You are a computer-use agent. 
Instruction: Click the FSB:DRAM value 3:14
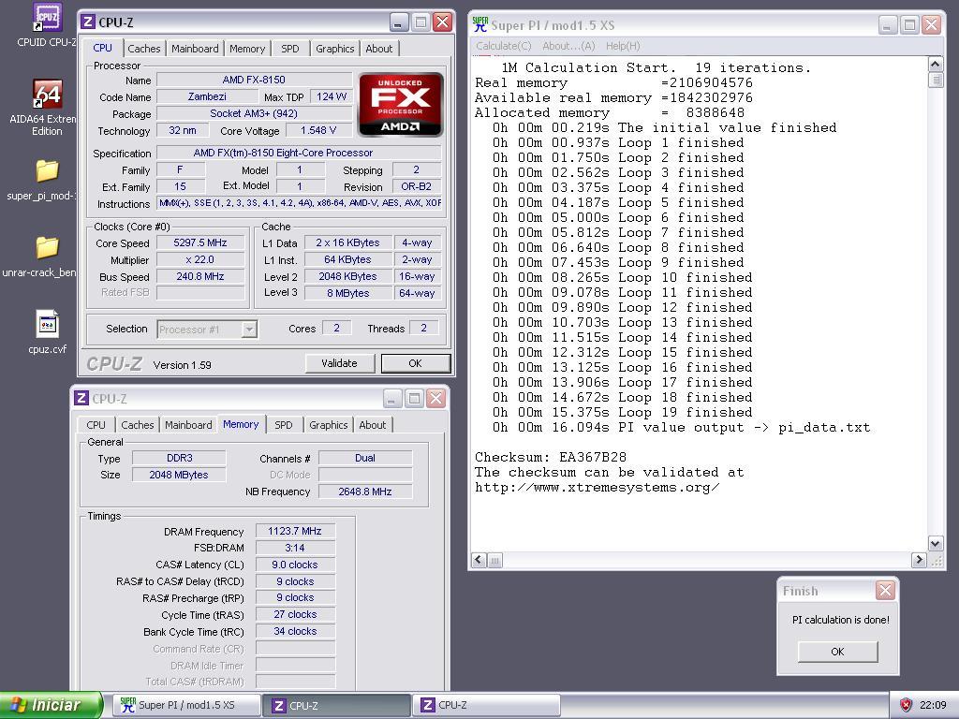tap(295, 548)
